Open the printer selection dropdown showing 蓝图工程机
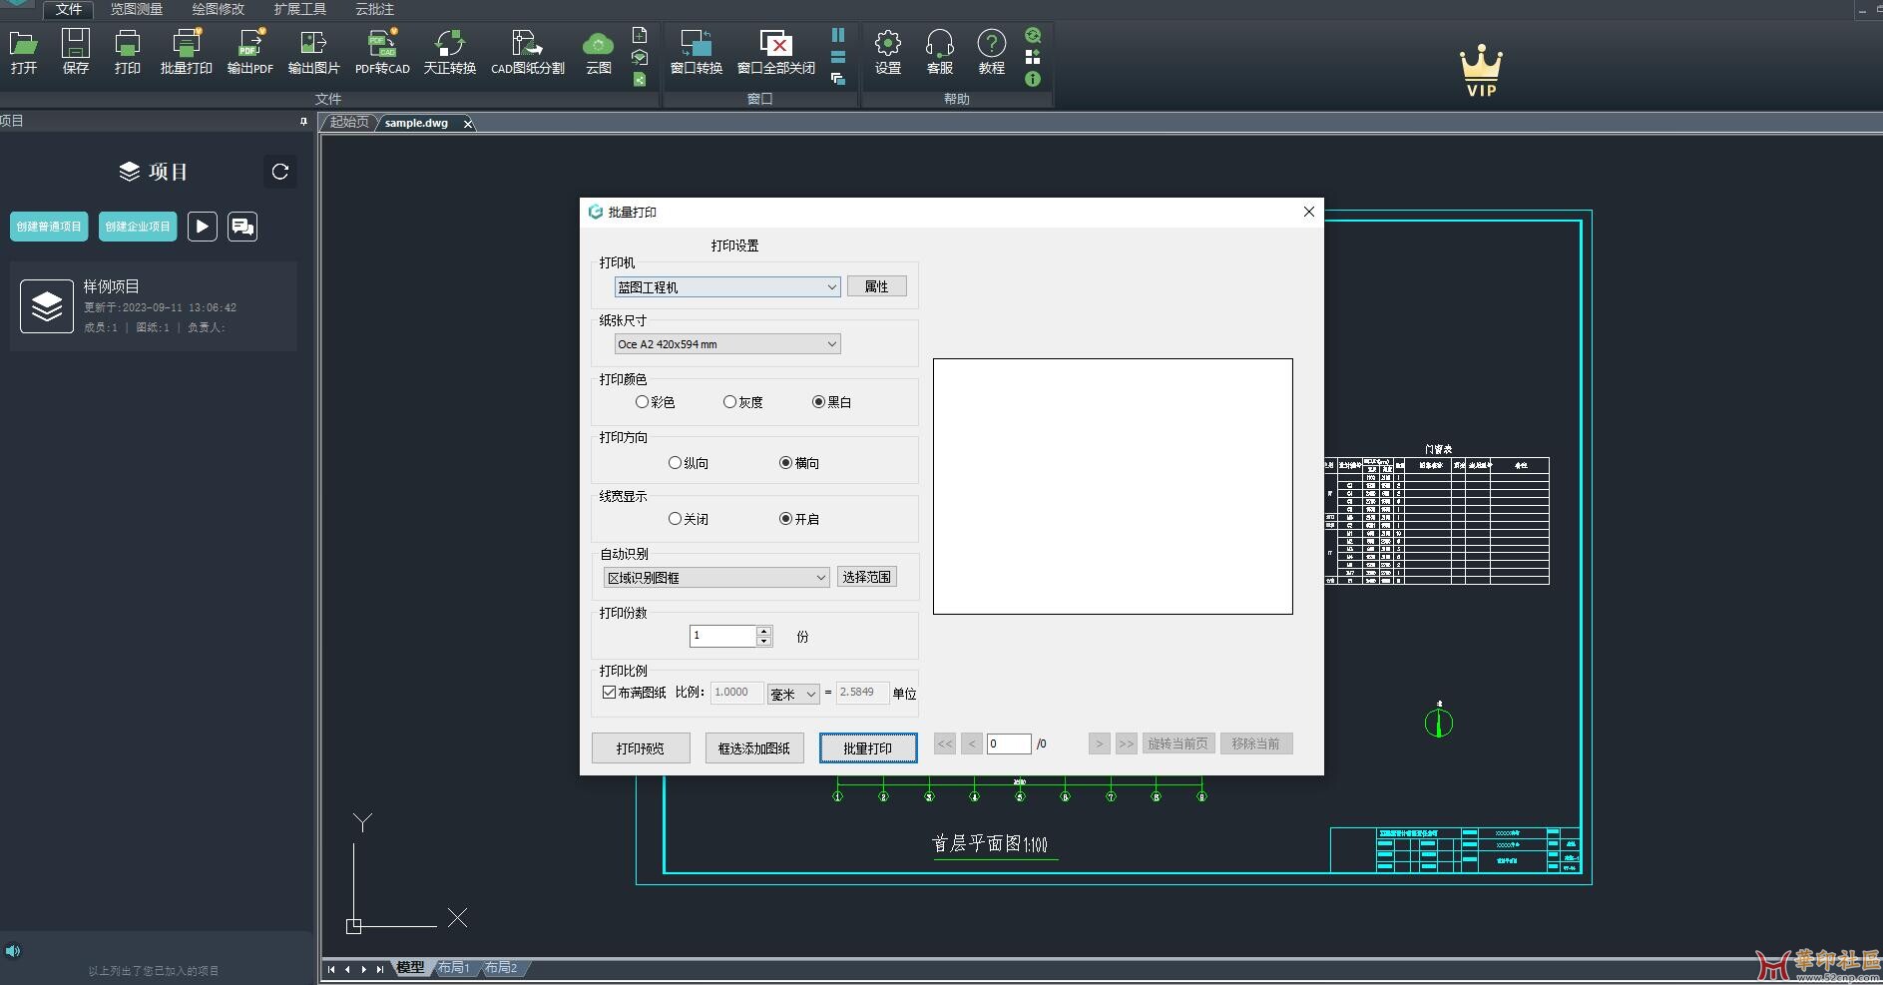Viewport: 1883px width, 985px height. point(831,286)
